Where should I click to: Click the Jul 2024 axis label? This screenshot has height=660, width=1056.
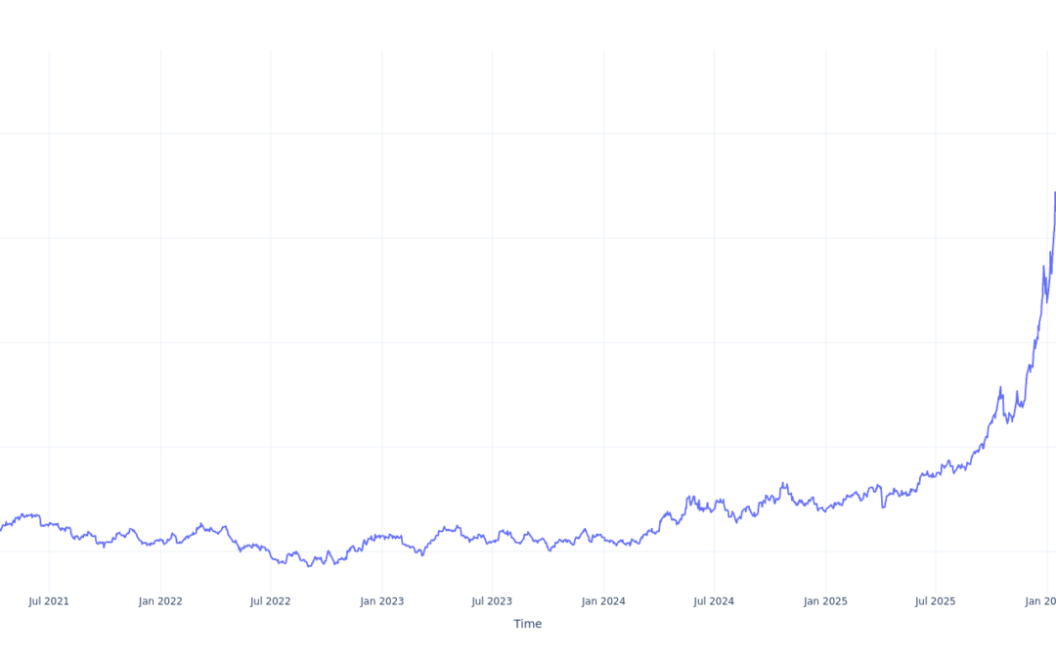pos(714,601)
